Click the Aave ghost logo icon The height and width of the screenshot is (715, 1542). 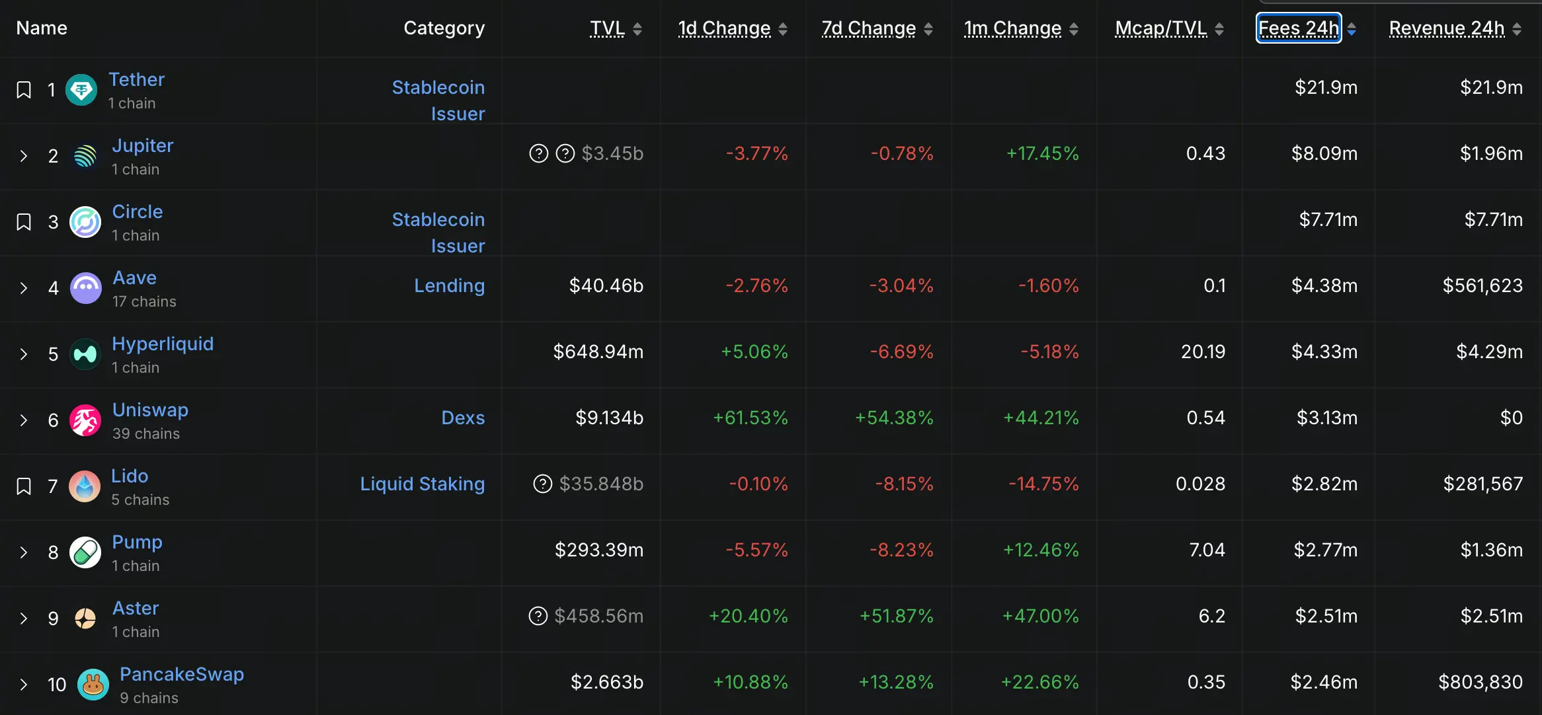click(x=85, y=288)
